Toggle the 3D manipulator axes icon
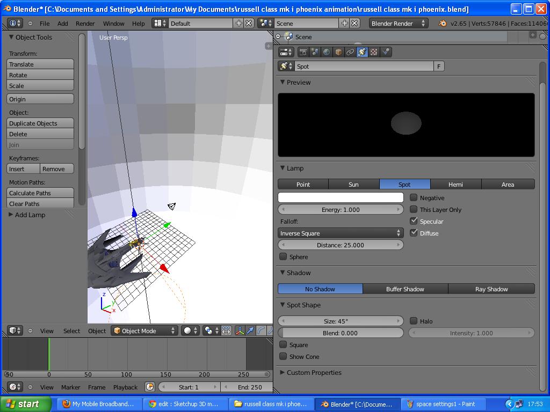550x412 pixels. [240, 330]
